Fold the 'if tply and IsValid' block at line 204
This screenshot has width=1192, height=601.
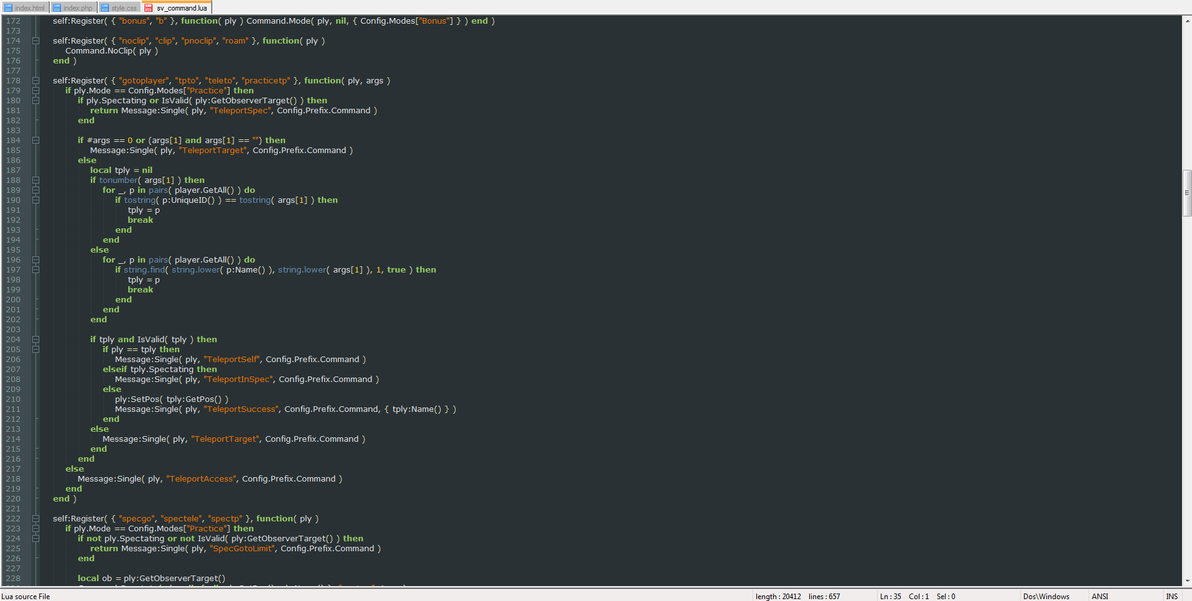tap(36, 340)
